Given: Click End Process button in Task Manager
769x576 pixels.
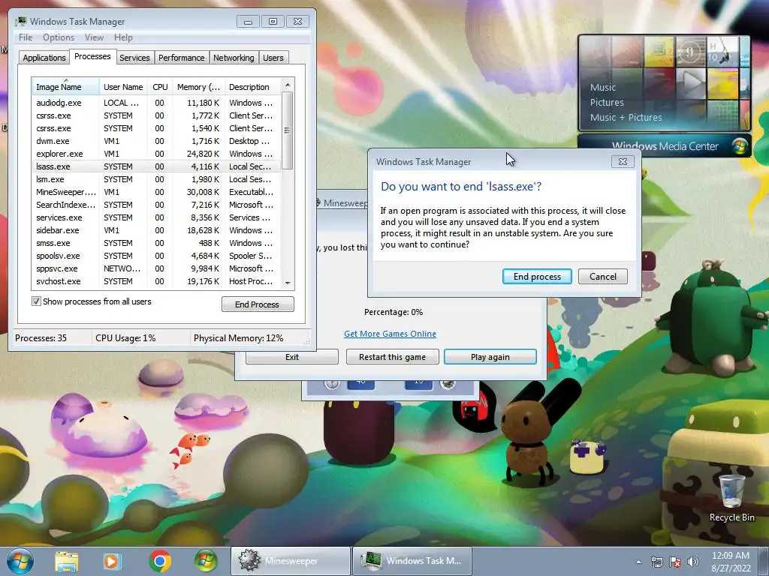Looking at the screenshot, I should (x=258, y=304).
